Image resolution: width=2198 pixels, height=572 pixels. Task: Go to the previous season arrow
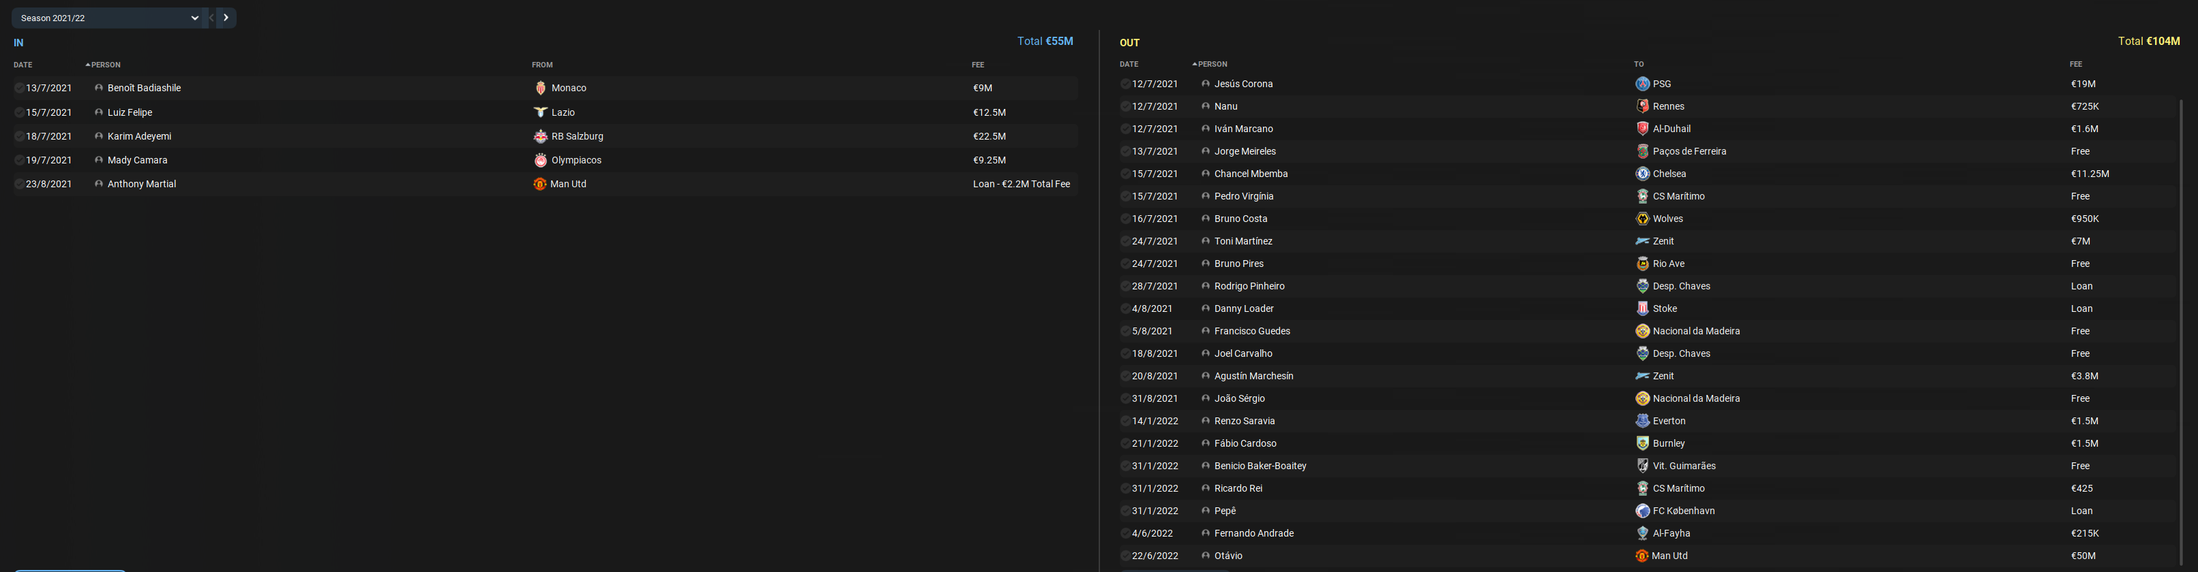[211, 18]
